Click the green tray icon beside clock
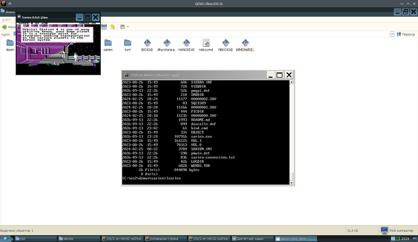The image size is (418, 242). (x=398, y=239)
